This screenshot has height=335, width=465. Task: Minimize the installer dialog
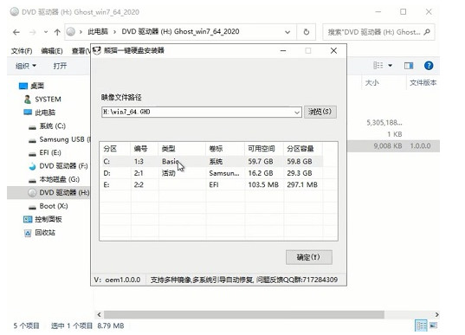coord(283,51)
